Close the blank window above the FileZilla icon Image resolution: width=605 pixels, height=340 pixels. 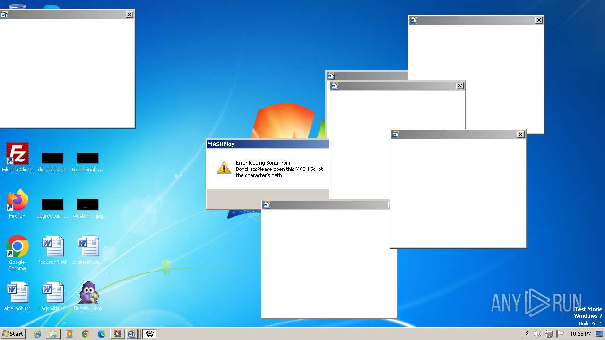coord(130,15)
